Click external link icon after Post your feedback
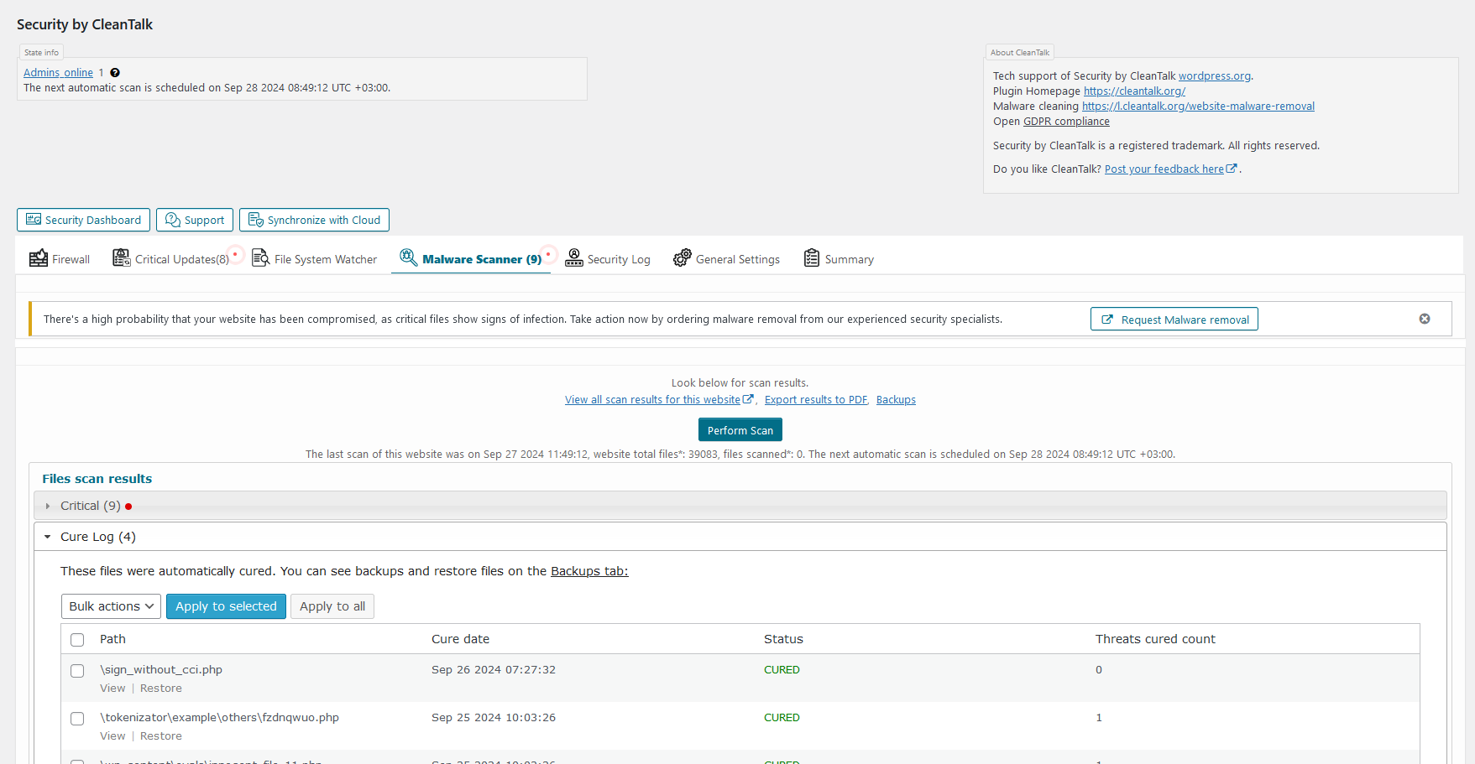Viewport: 1475px width, 764px height. click(x=1232, y=169)
